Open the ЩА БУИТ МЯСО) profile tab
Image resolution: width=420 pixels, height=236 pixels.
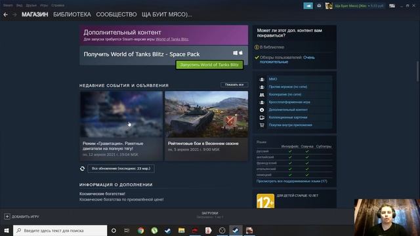pyautogui.click(x=167, y=14)
